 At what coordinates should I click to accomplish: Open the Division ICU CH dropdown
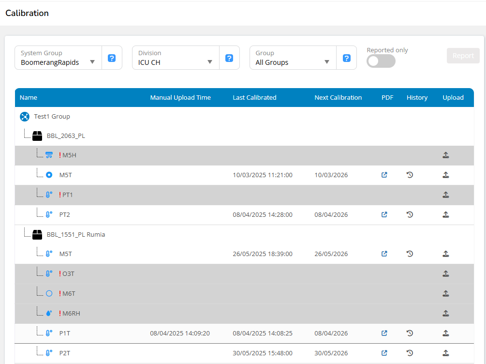(176, 58)
